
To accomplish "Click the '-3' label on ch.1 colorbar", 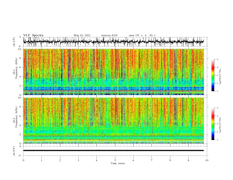I will tap(217, 59).
